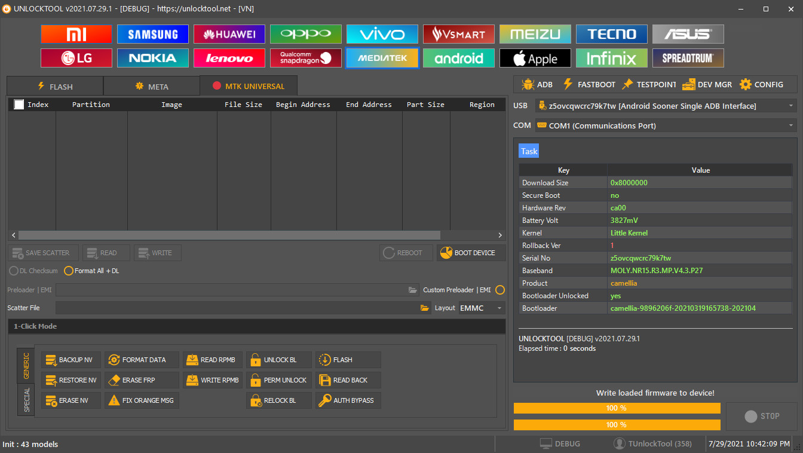Browse for Scatter File folder icon
This screenshot has height=453, width=803.
coord(425,308)
